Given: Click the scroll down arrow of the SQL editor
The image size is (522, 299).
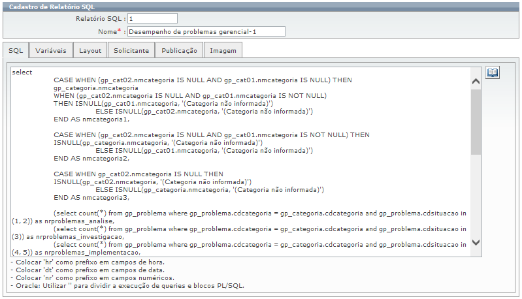Looking at the screenshot, I should pos(476,242).
